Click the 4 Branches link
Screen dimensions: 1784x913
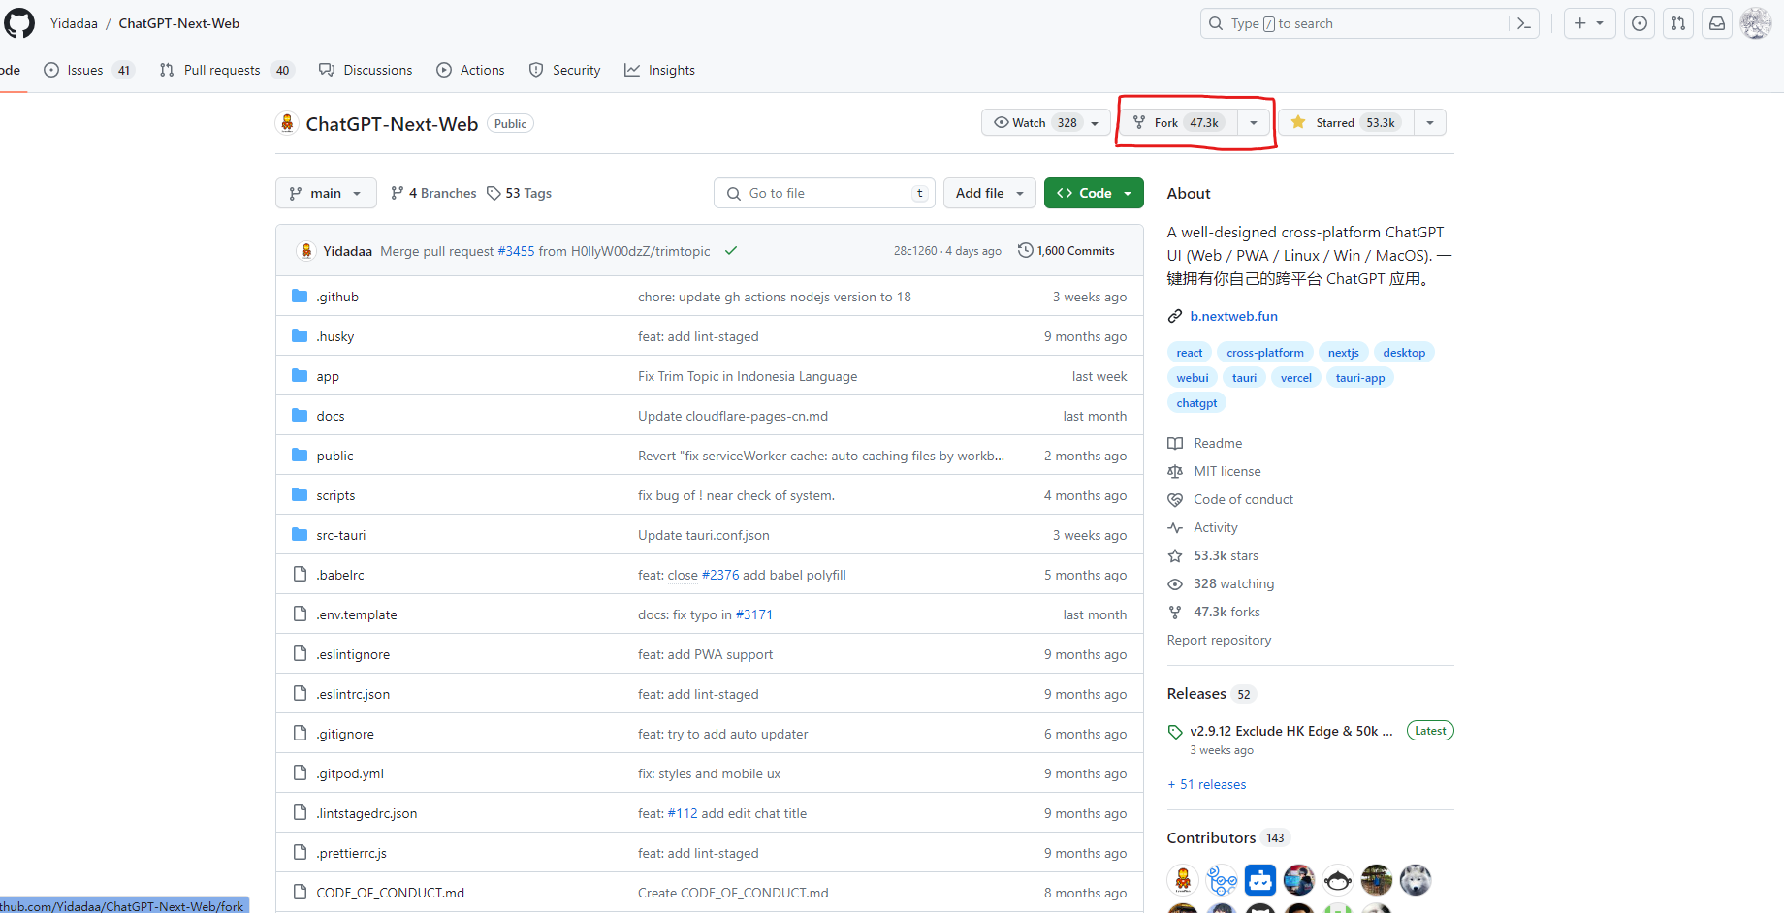point(433,193)
